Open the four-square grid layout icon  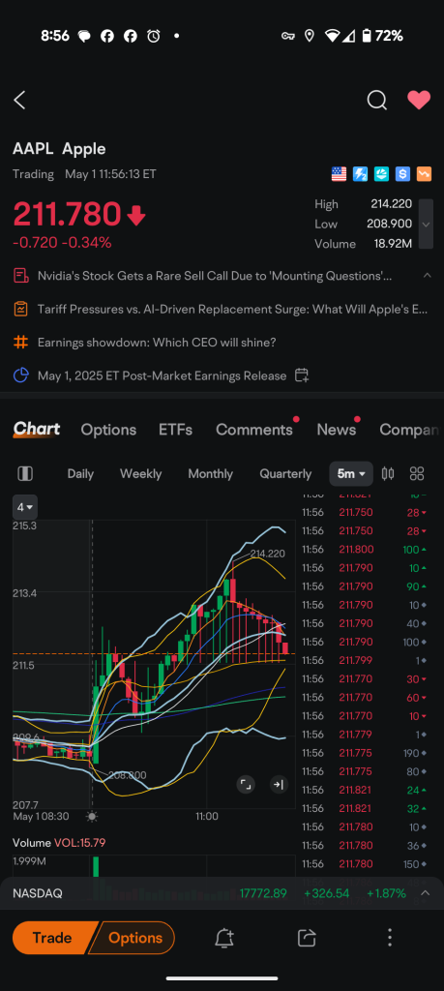417,473
